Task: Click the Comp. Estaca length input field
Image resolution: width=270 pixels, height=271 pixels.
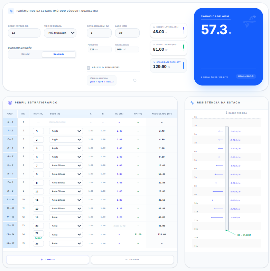Action: 24,33
